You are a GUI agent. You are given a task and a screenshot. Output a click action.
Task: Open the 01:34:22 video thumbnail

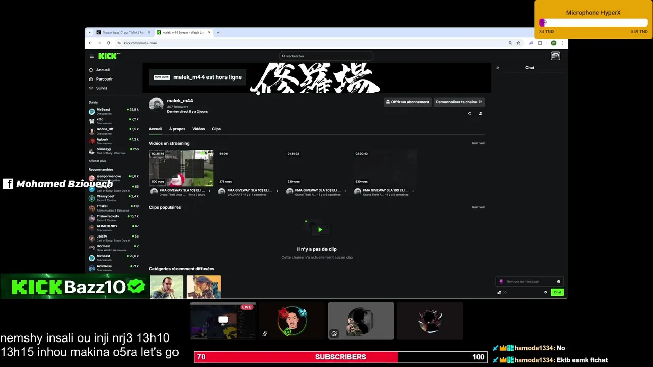coord(317,168)
